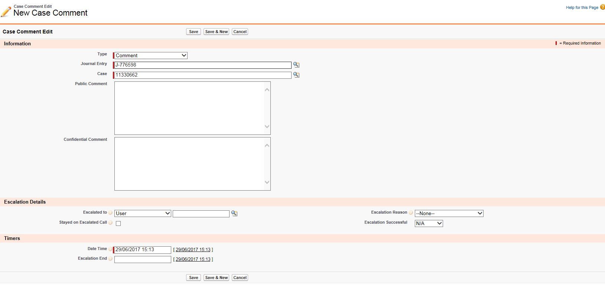Click the Public Comment scroll up arrow
The image size is (605, 308).
[267, 90]
